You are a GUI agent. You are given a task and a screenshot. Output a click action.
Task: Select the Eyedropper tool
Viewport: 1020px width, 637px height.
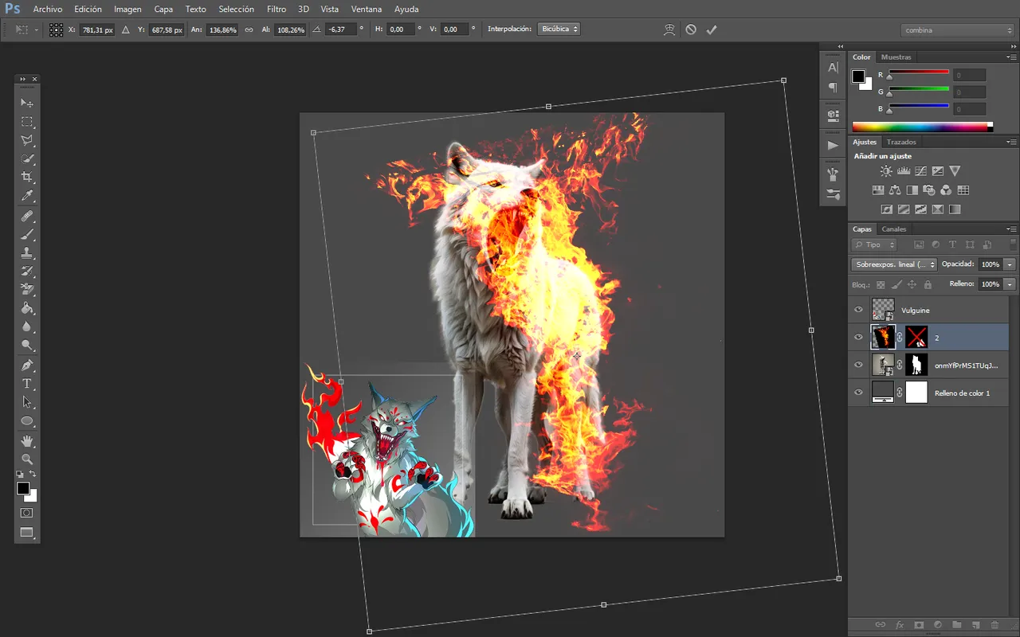(x=27, y=196)
